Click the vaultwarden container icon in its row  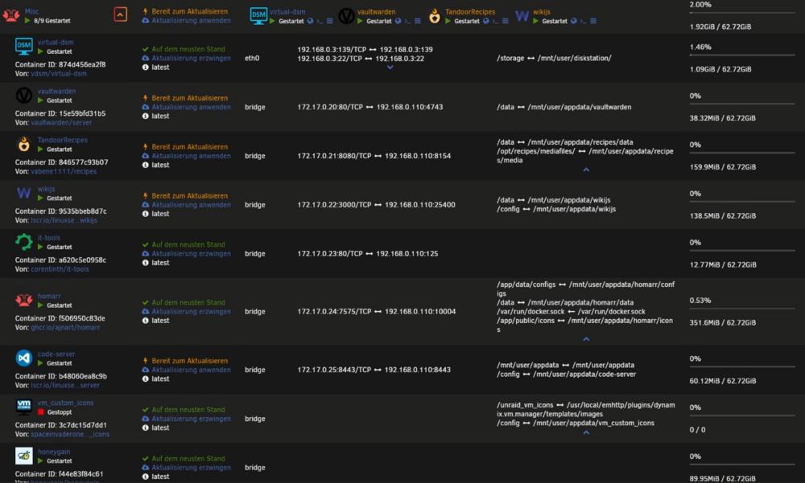pos(23,95)
